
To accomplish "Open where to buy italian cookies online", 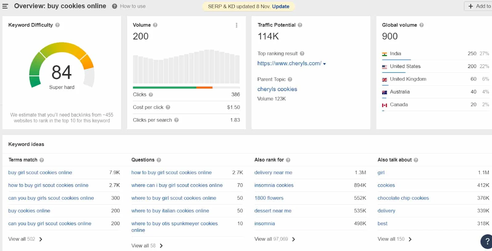I will (x=170, y=211).
